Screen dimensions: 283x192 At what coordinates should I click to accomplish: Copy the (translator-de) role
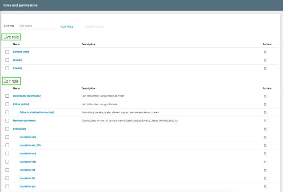click(x=265, y=137)
